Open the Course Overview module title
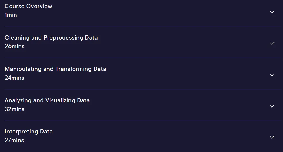Image resolution: width=283 pixels, height=152 pixels. click(28, 6)
